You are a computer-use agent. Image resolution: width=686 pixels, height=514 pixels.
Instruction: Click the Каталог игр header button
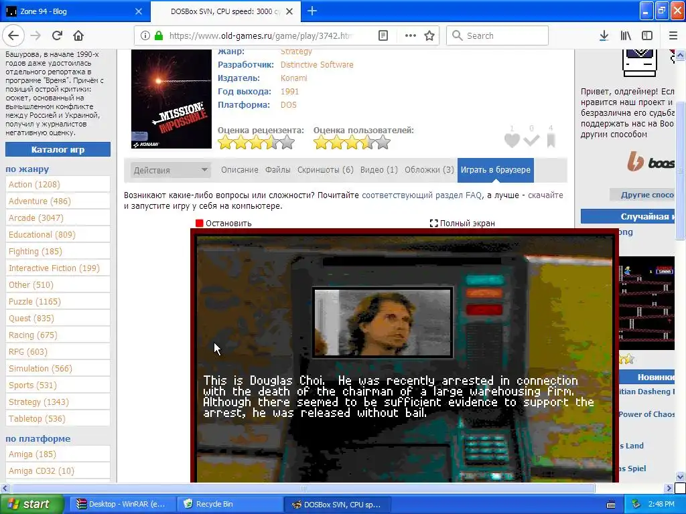(58, 149)
